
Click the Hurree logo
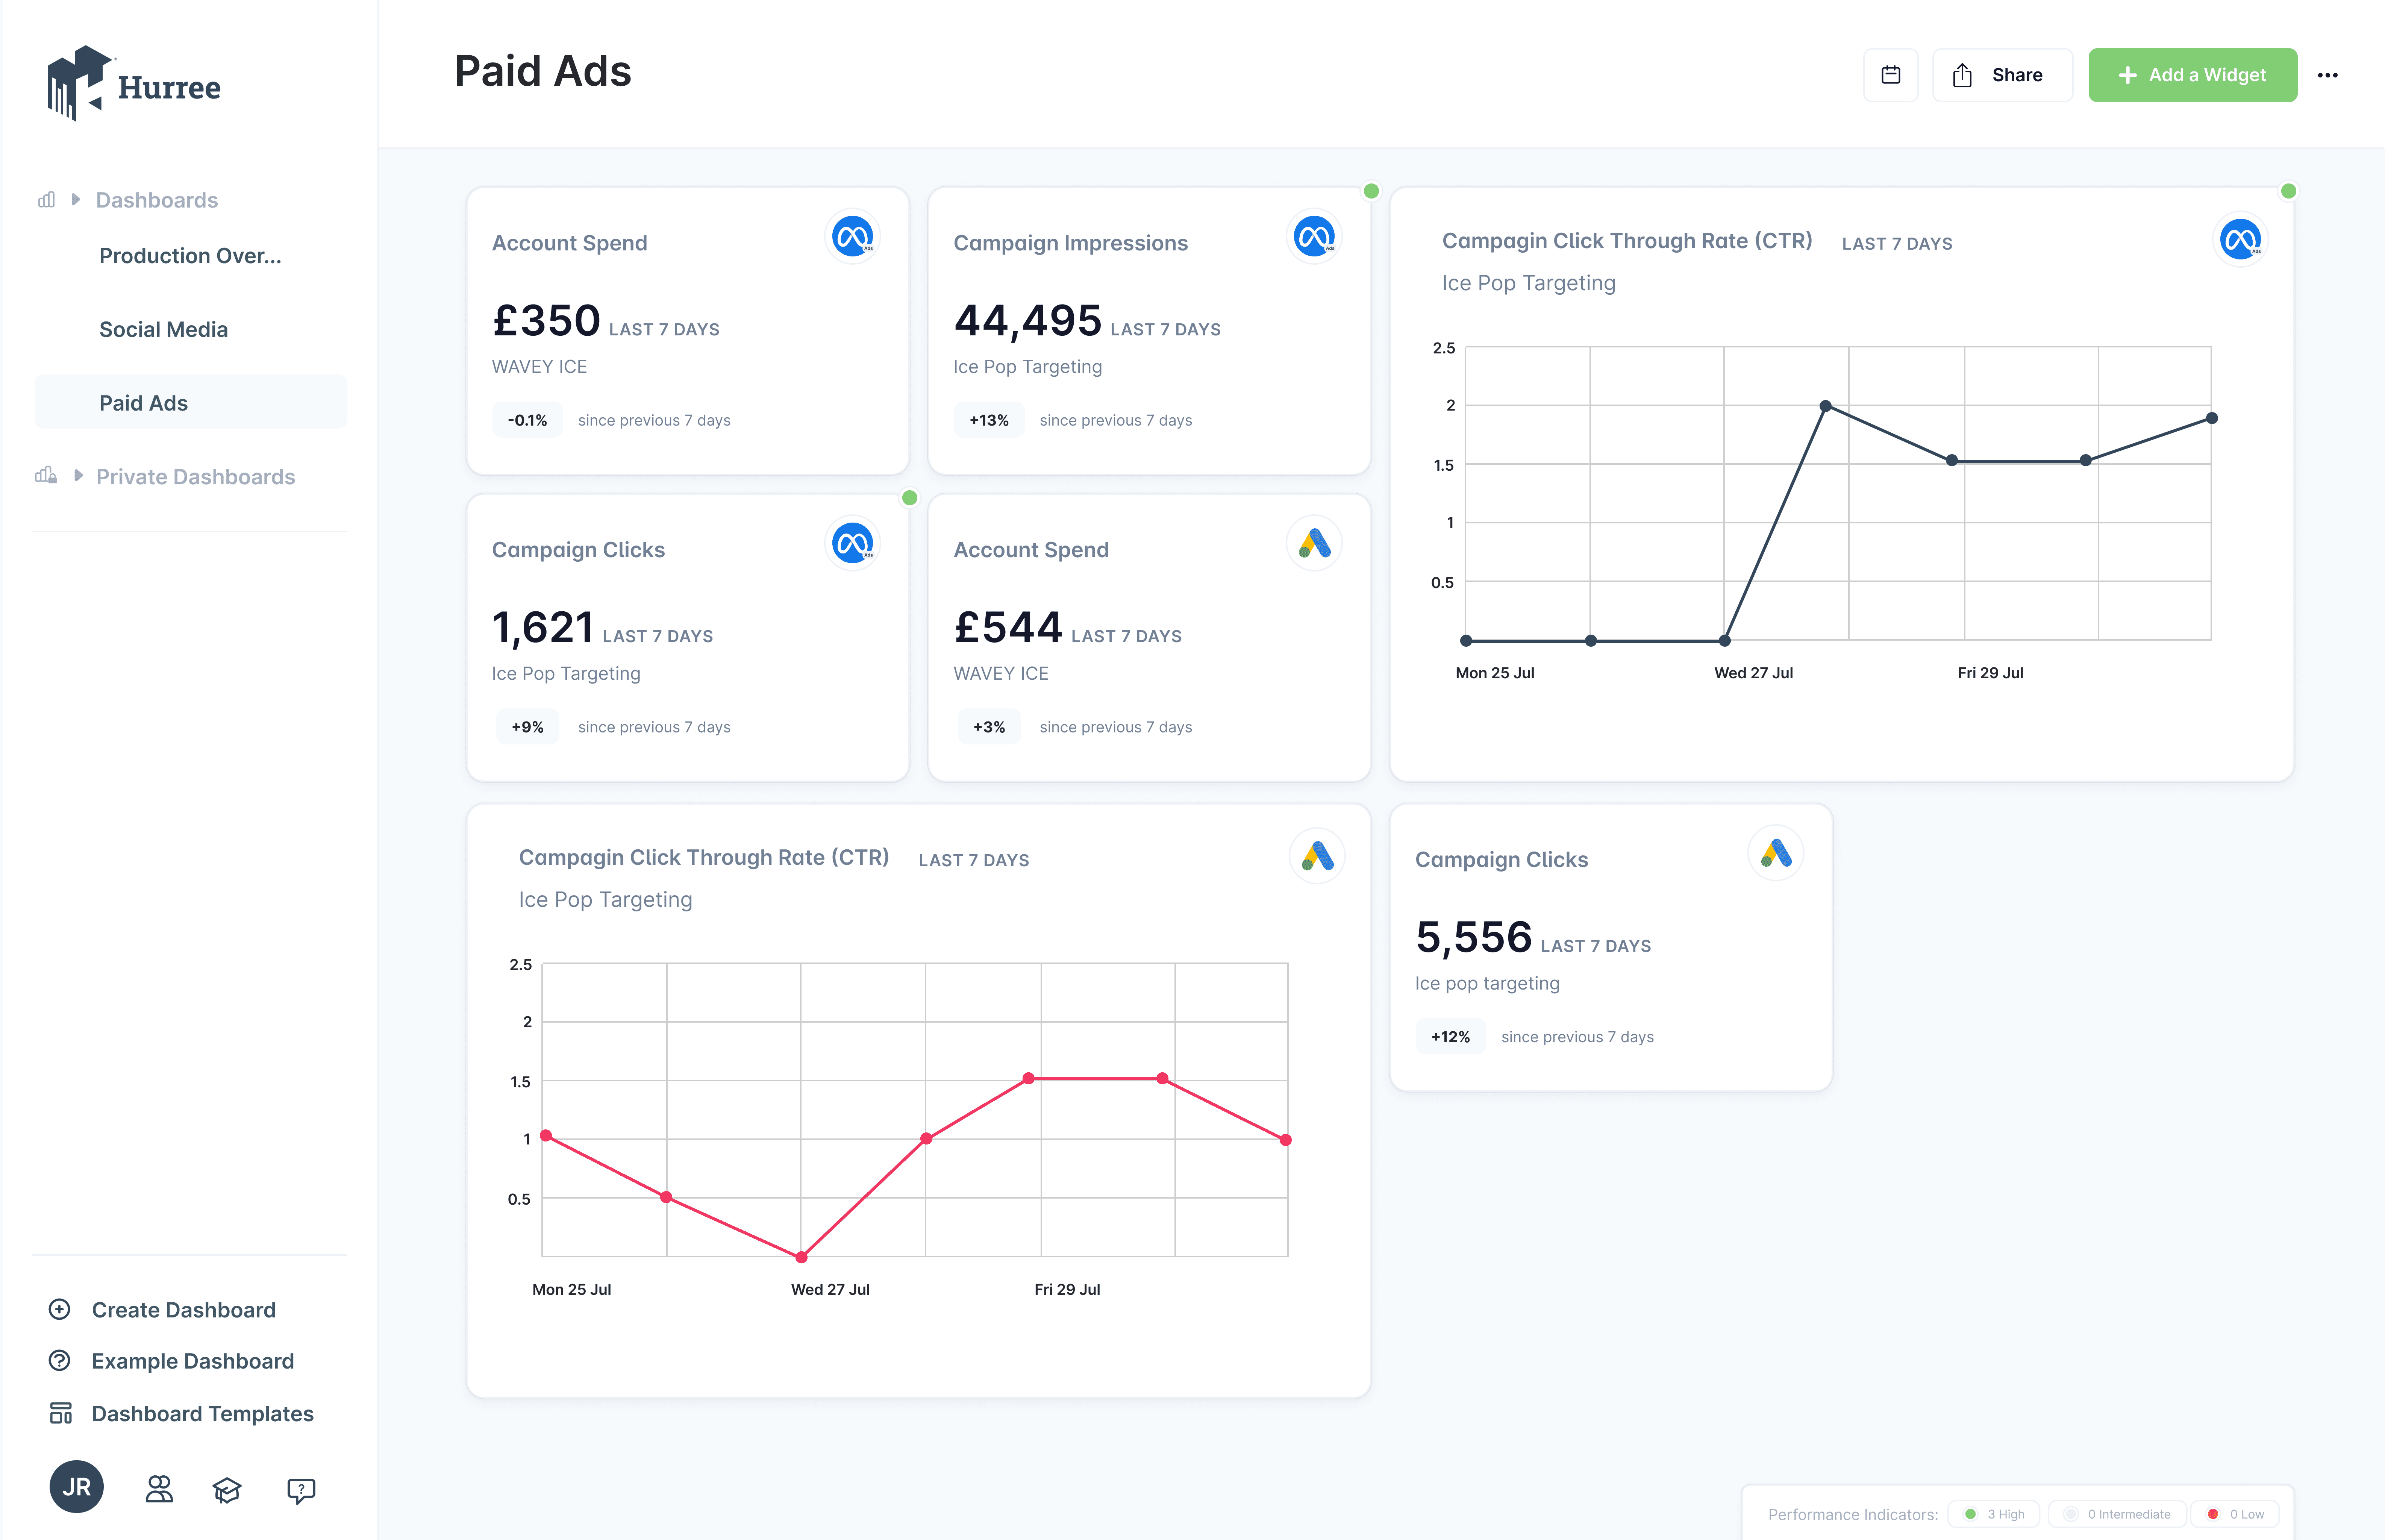[x=134, y=83]
